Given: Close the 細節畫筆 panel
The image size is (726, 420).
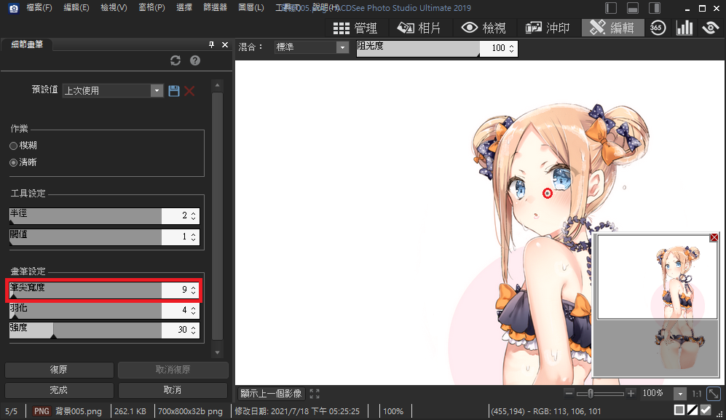Looking at the screenshot, I should click(x=225, y=44).
